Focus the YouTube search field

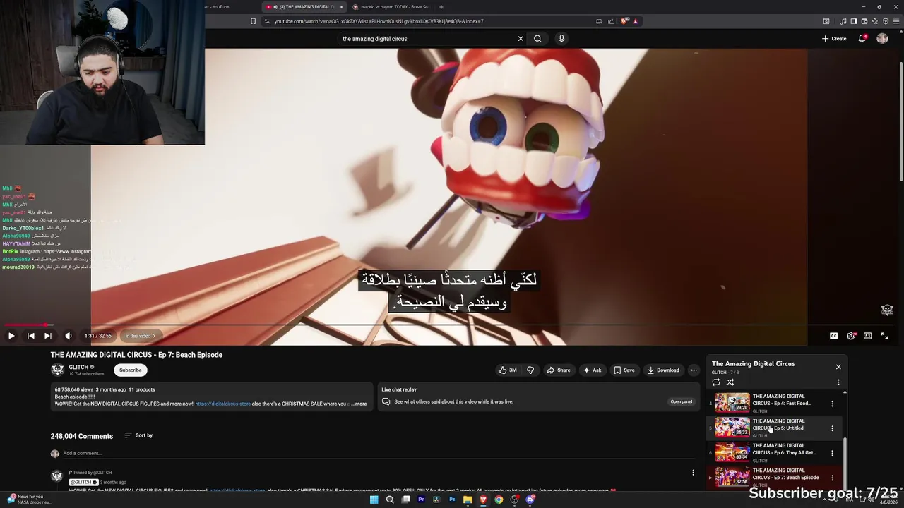[427, 39]
